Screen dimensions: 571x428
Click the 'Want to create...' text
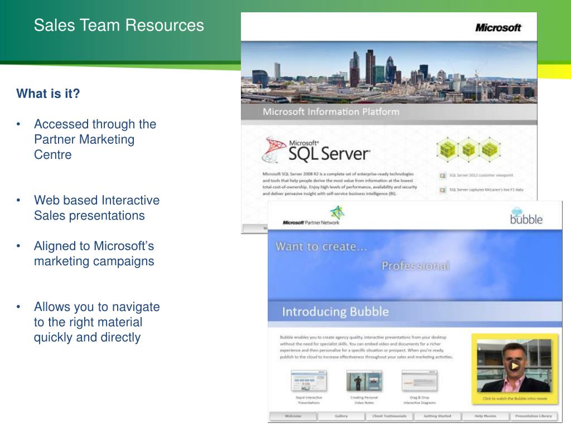coord(321,247)
